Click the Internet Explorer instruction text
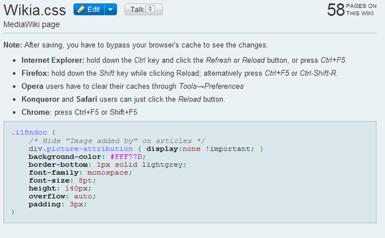Image resolution: width=385 pixels, height=238 pixels. pos(184,60)
